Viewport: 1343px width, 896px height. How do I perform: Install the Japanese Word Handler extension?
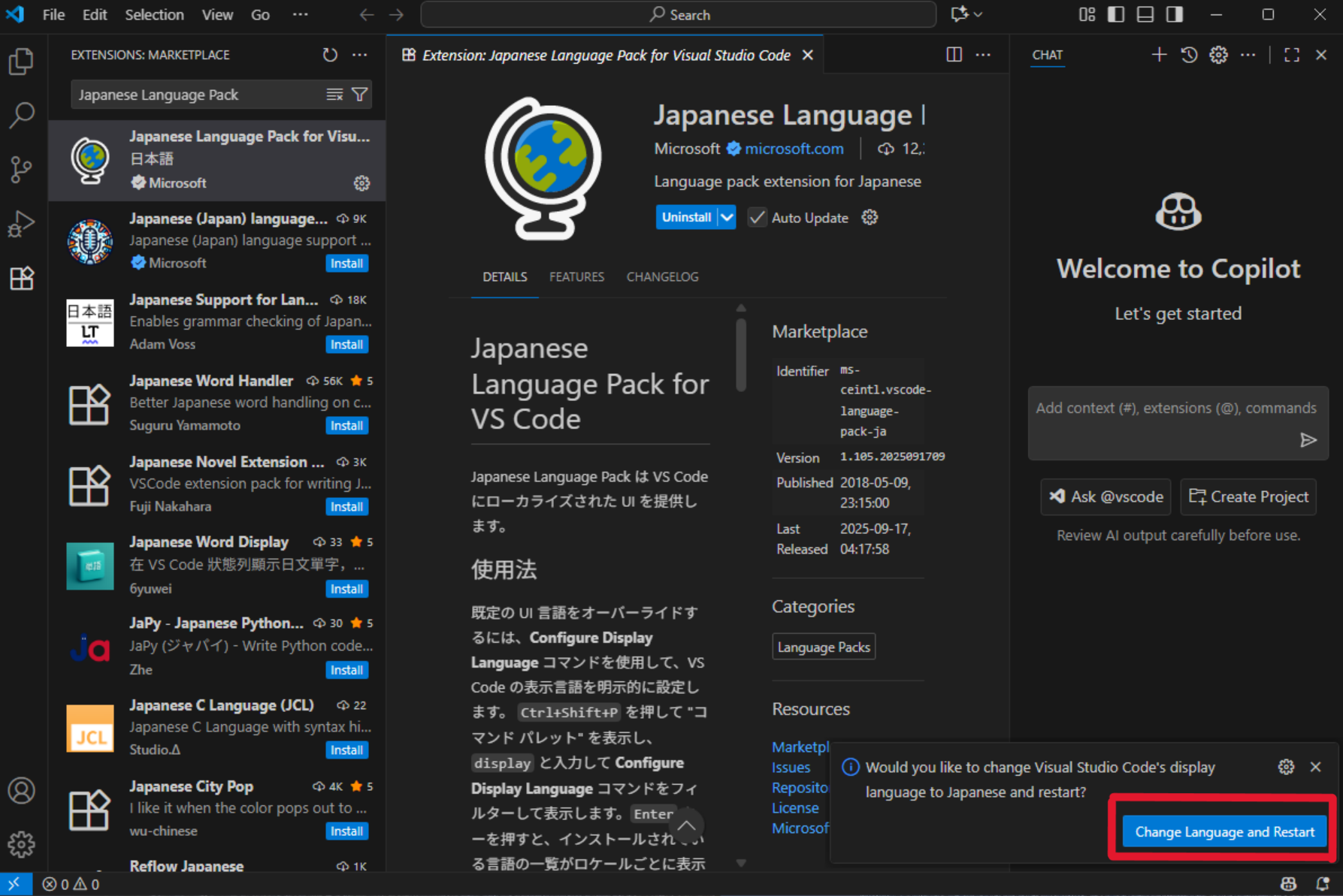tap(346, 426)
